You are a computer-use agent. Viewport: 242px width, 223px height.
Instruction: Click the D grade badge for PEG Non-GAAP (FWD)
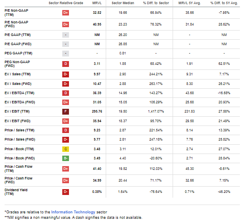click(x=66, y=64)
